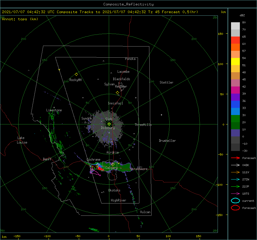The image size is (257, 240).
Task: Click the white plus marker west of Drumheller
Action: pyautogui.click(x=161, y=115)
